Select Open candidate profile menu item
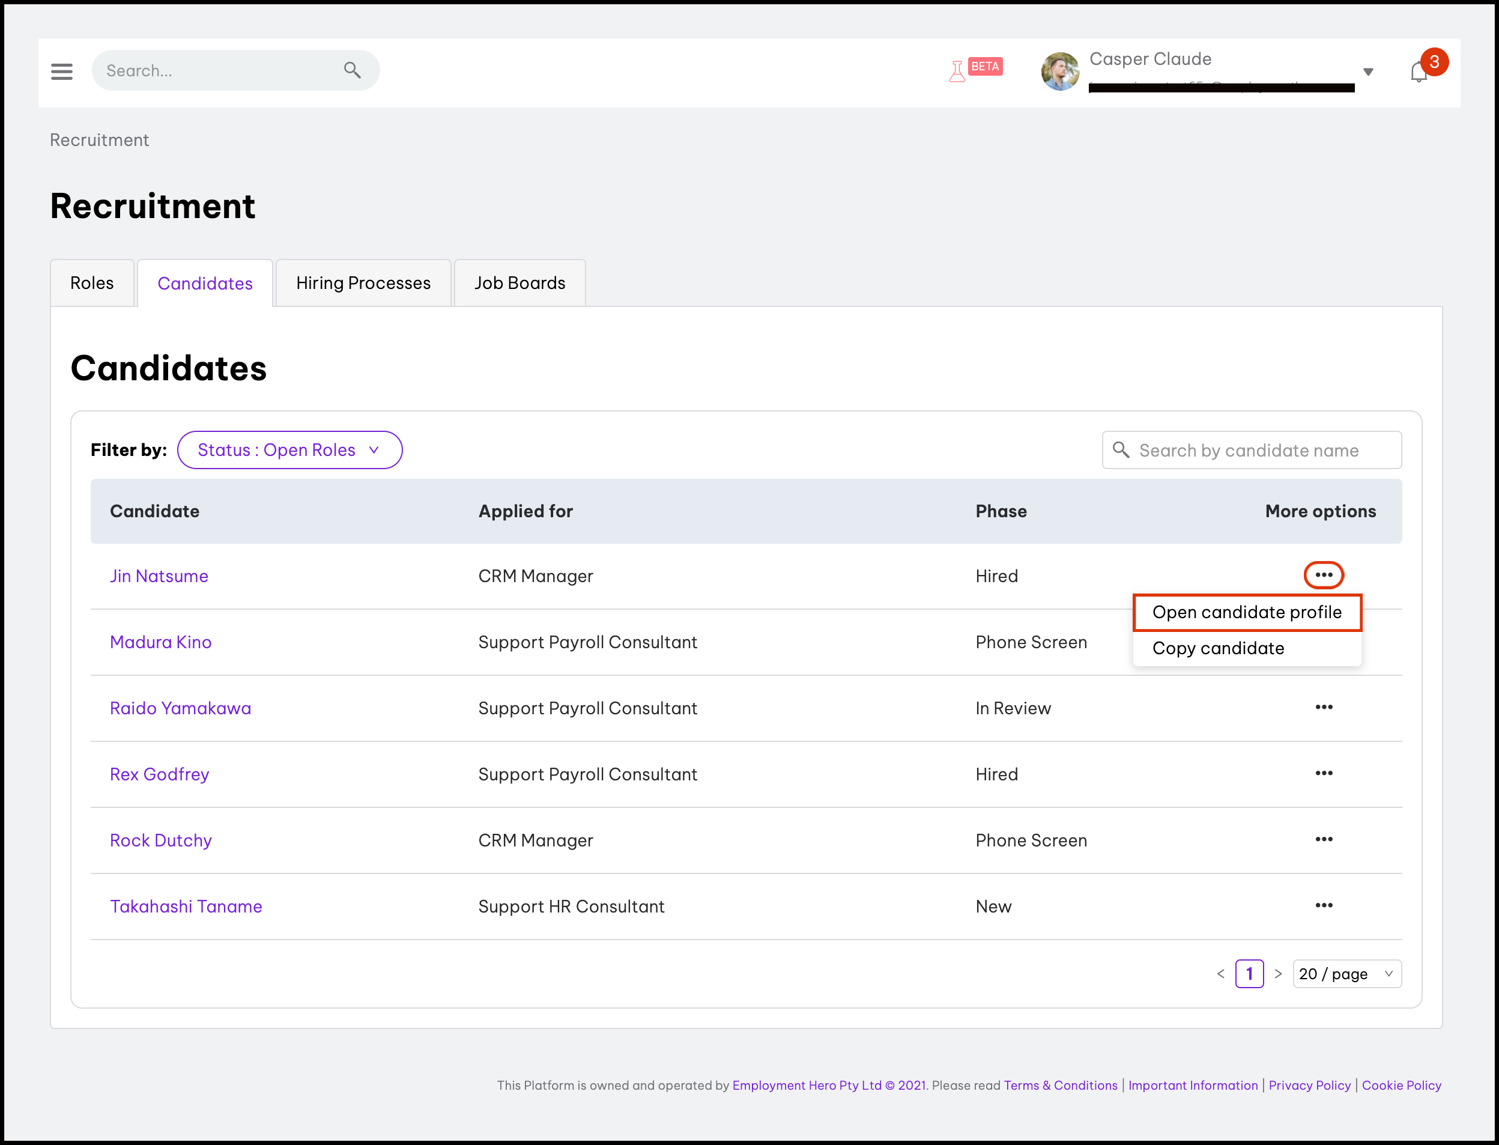 coord(1246,612)
